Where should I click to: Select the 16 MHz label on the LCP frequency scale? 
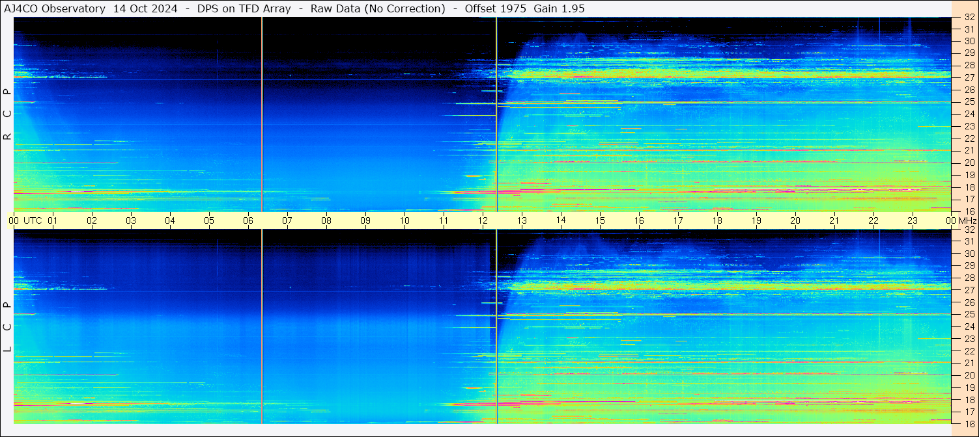pos(969,423)
